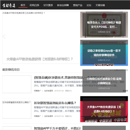Click the 最新赚钱项目 section heading
The image size is (130, 130).
point(11,70)
